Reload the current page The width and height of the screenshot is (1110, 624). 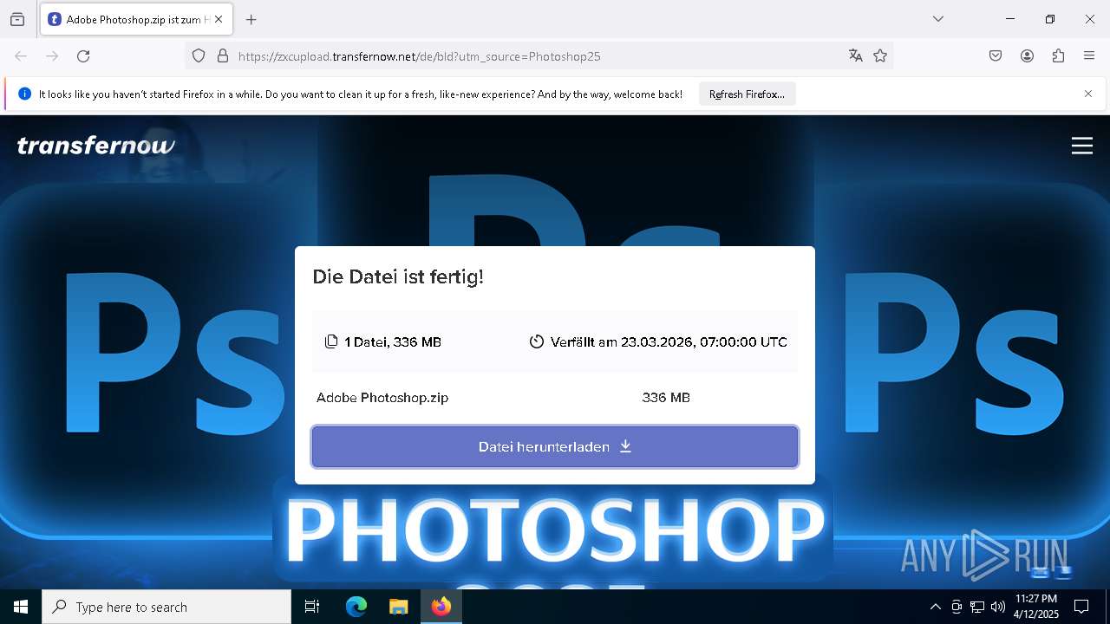coord(83,56)
